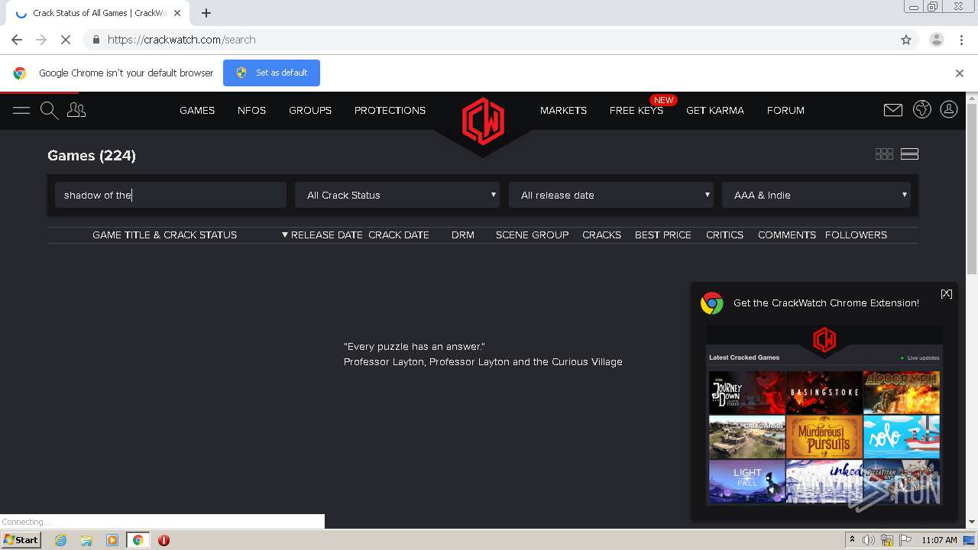The image size is (978, 550).
Task: Click the Chrome taskbar icon
Action: coord(138,540)
